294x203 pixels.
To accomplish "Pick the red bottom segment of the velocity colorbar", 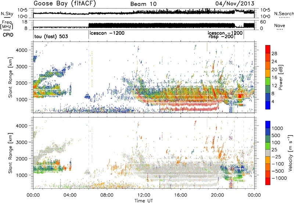I will click(x=268, y=181).
